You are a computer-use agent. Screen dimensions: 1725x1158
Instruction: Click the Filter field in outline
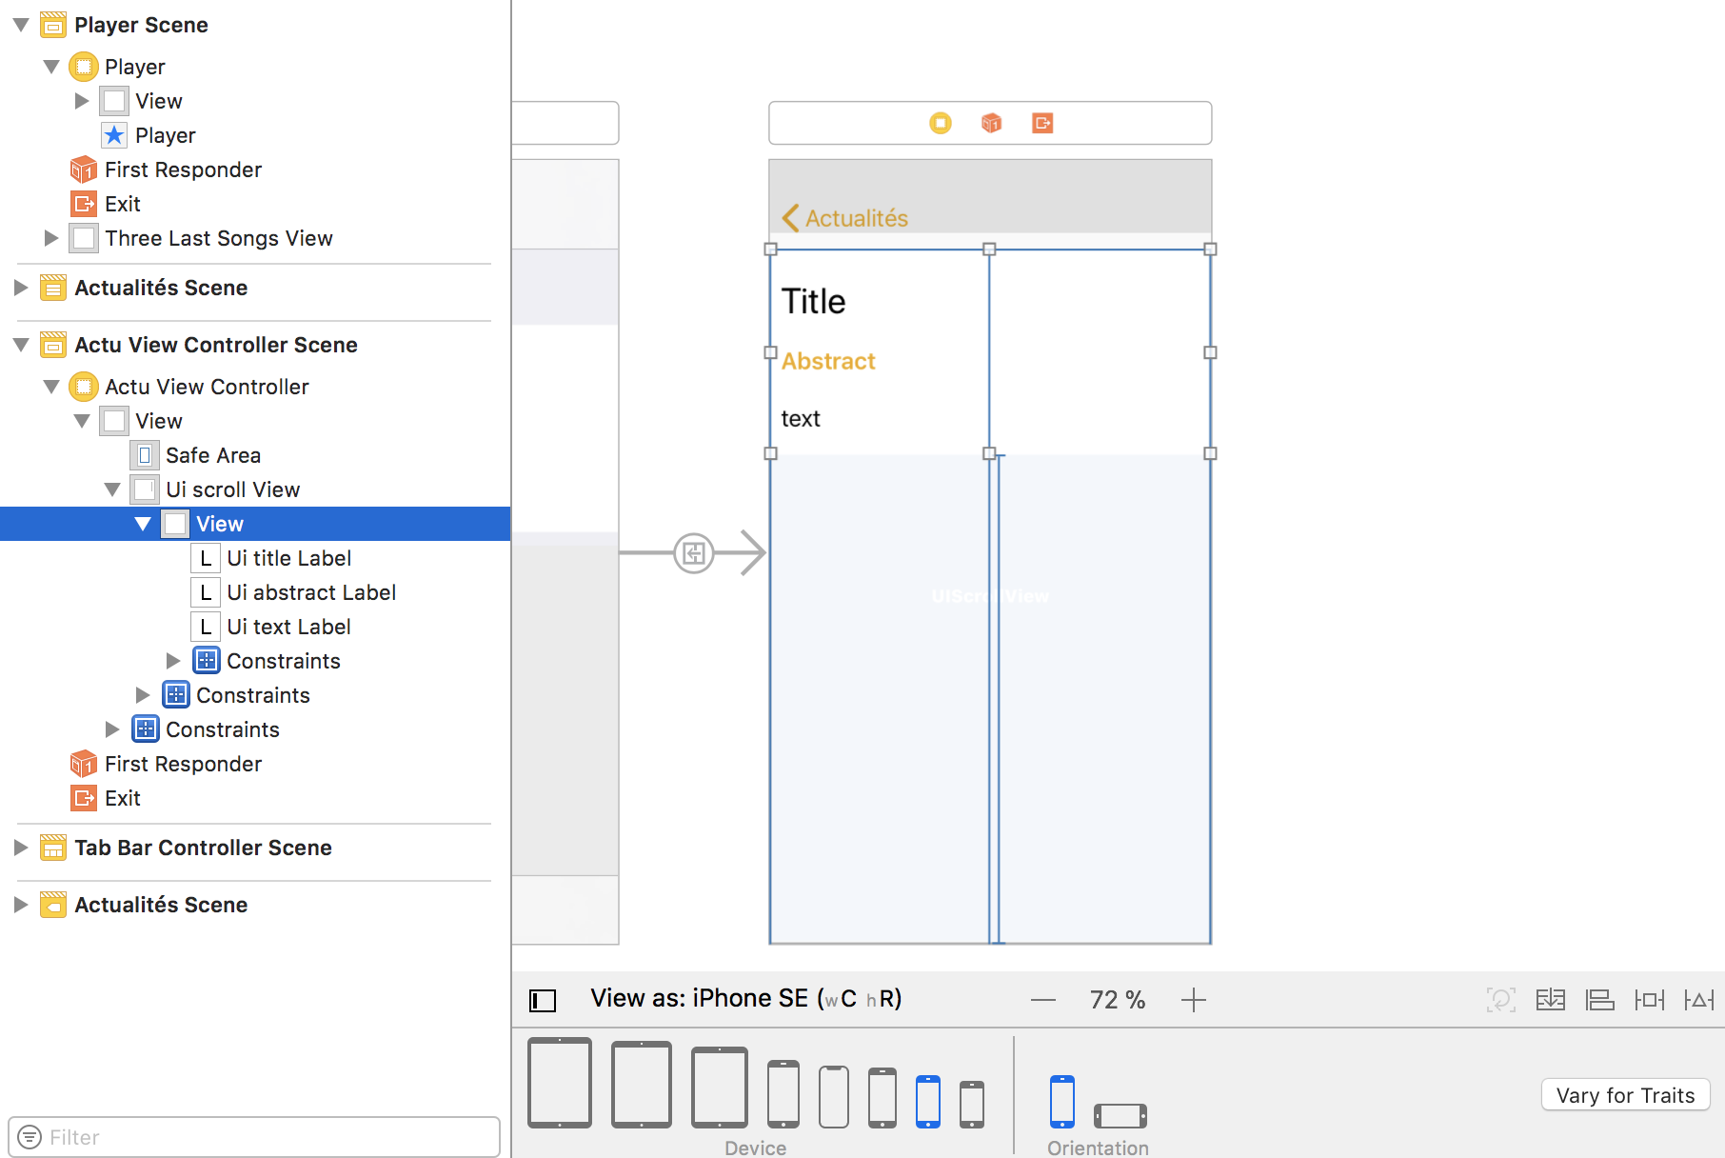254,1137
